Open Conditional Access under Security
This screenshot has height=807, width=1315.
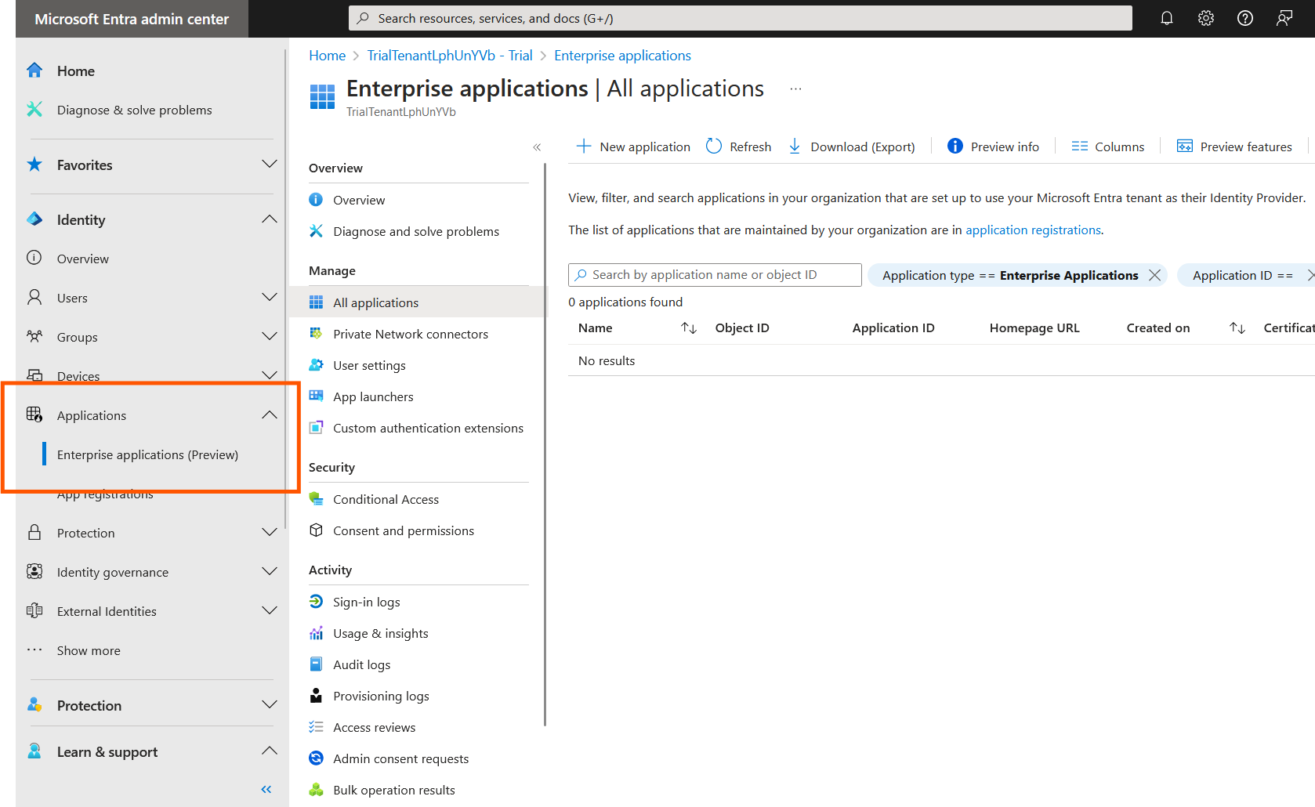(386, 499)
